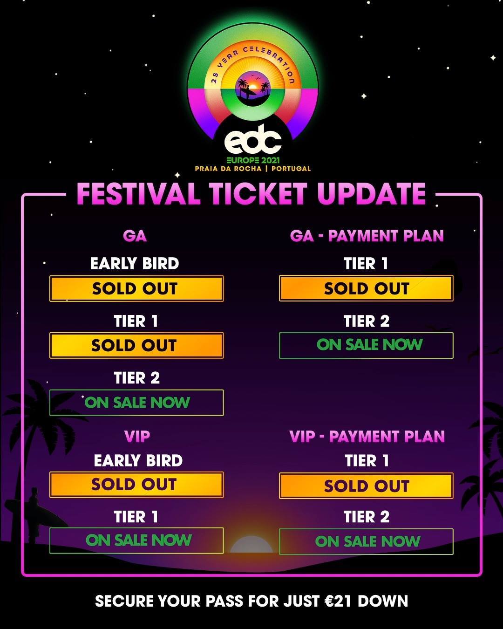Click the EDC logo text
This screenshot has height=629, width=503.
253,139
